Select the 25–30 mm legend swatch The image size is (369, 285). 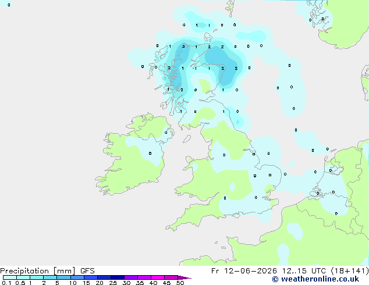tap(117, 277)
